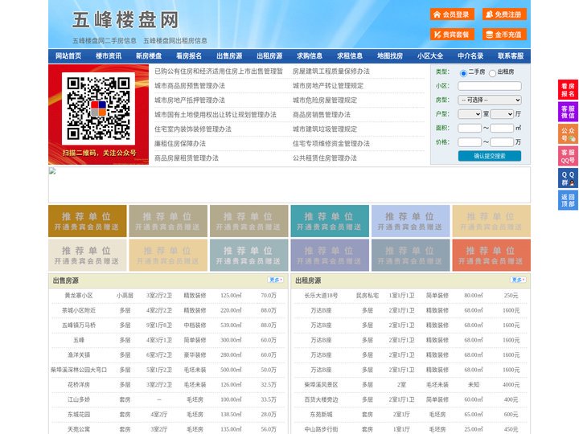Screen dimensions: 579x434
Task: Open the 渔洋关镇 sale listing
Action: point(78,355)
